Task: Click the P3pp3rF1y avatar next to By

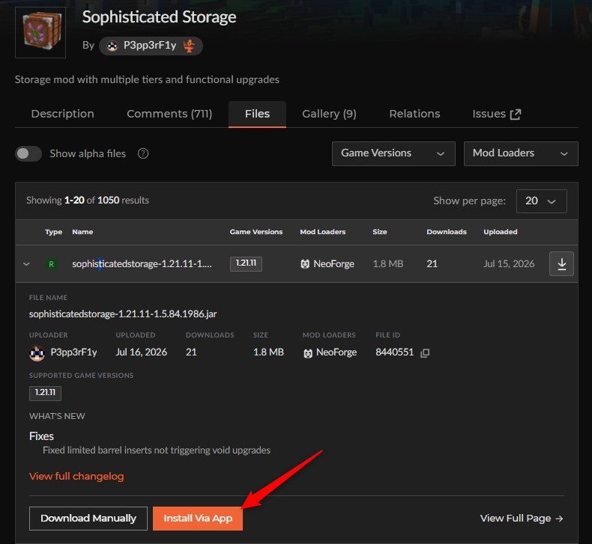Action: tap(112, 46)
